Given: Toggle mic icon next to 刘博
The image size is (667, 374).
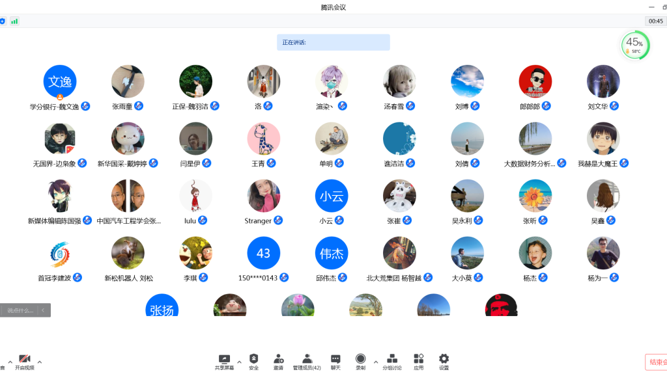Looking at the screenshot, I should (x=475, y=106).
